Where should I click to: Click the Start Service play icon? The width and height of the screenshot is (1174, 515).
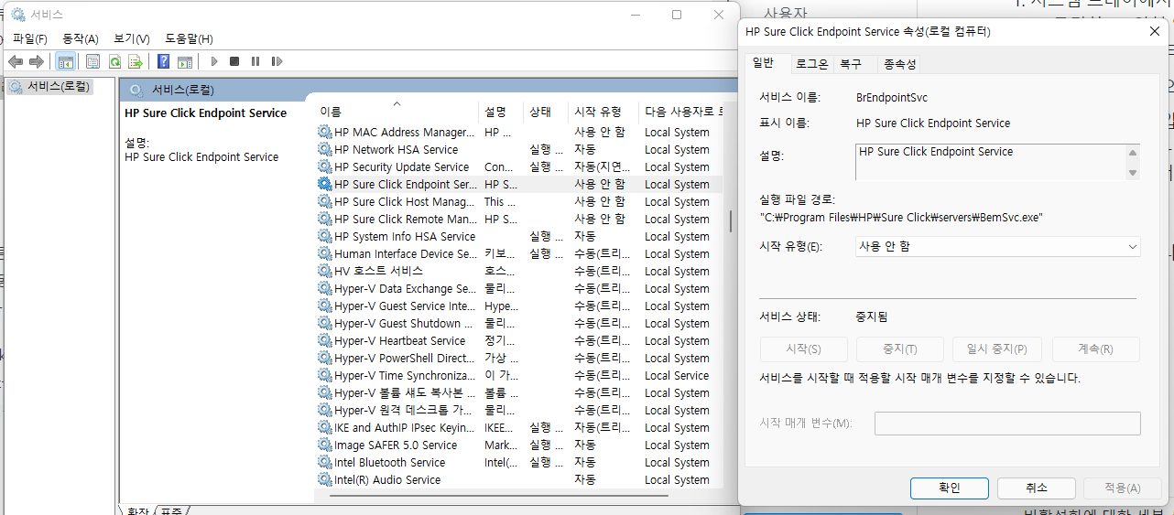tap(214, 61)
